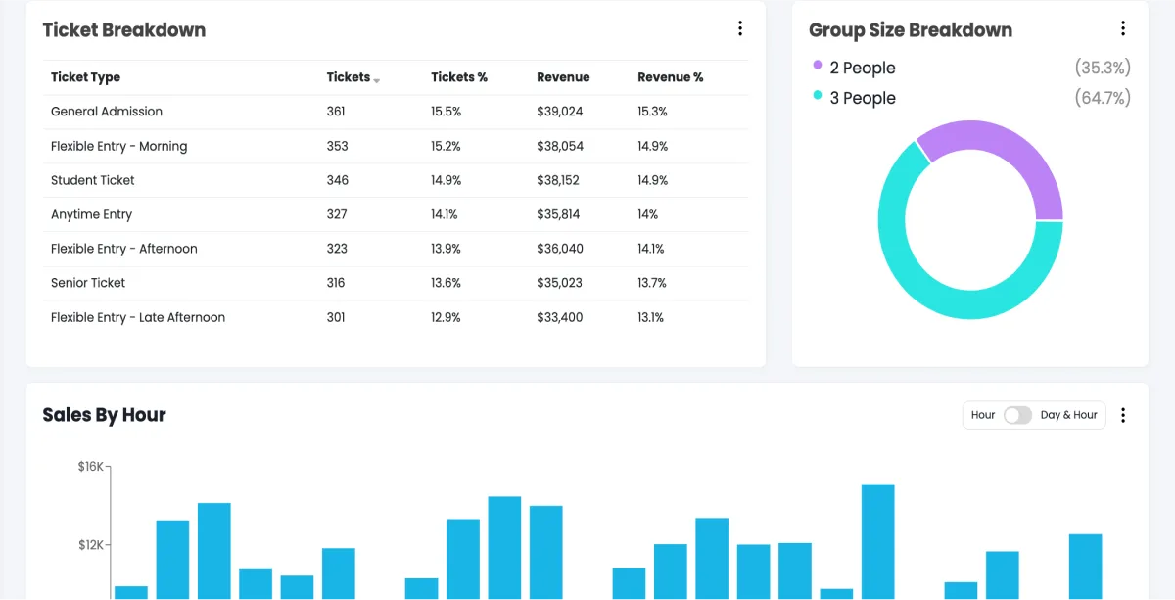Click the purple 2 People legend dot
Screen dimensions: 1175x600
(818, 65)
